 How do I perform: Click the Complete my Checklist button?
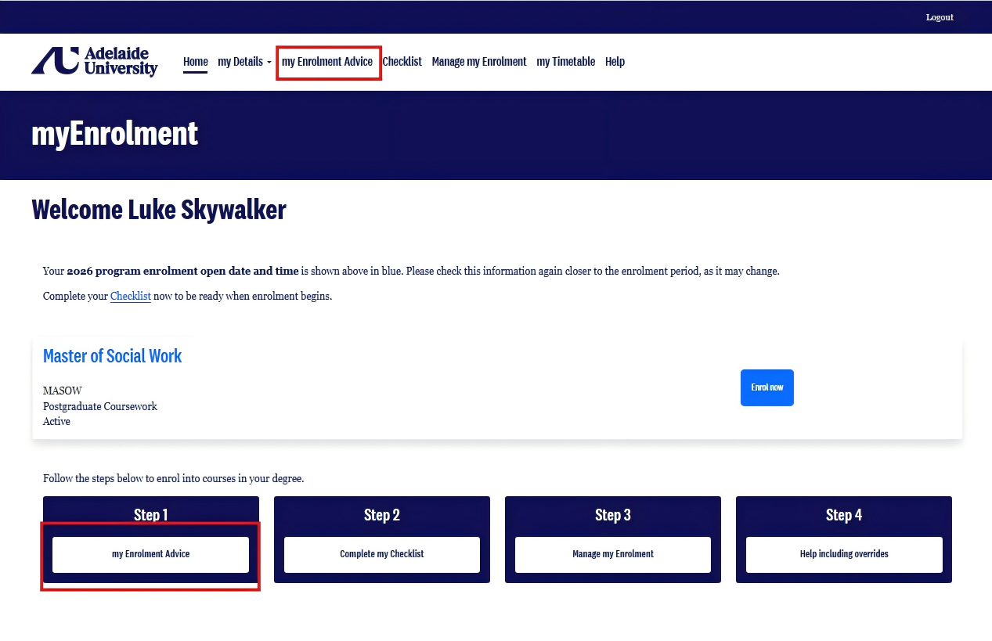(x=382, y=554)
